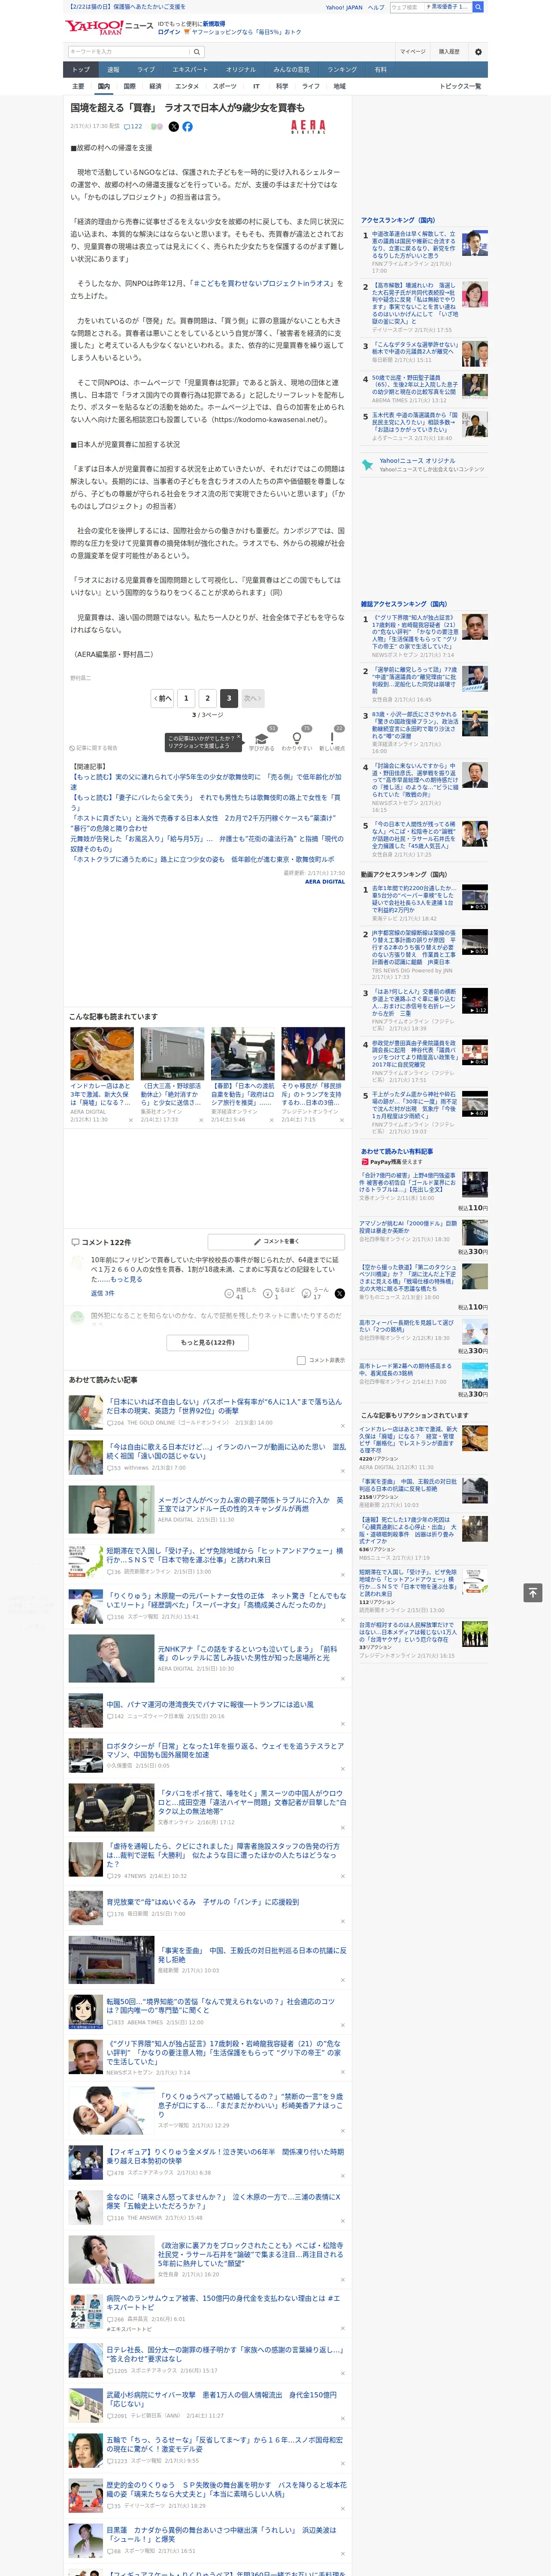Switch to the トップ tab
The image size is (551, 2576).
81,70
